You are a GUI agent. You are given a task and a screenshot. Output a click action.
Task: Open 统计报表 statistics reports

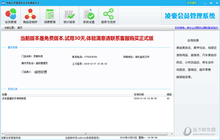pos(69,16)
